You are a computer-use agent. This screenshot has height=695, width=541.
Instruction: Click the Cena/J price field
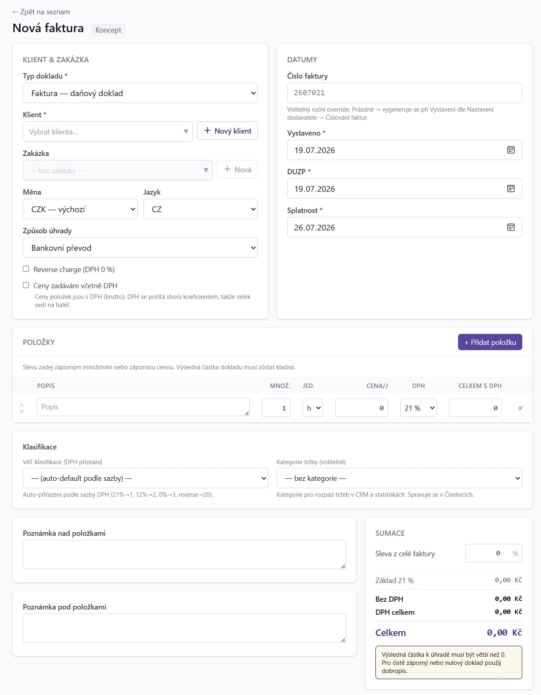pyautogui.click(x=362, y=408)
